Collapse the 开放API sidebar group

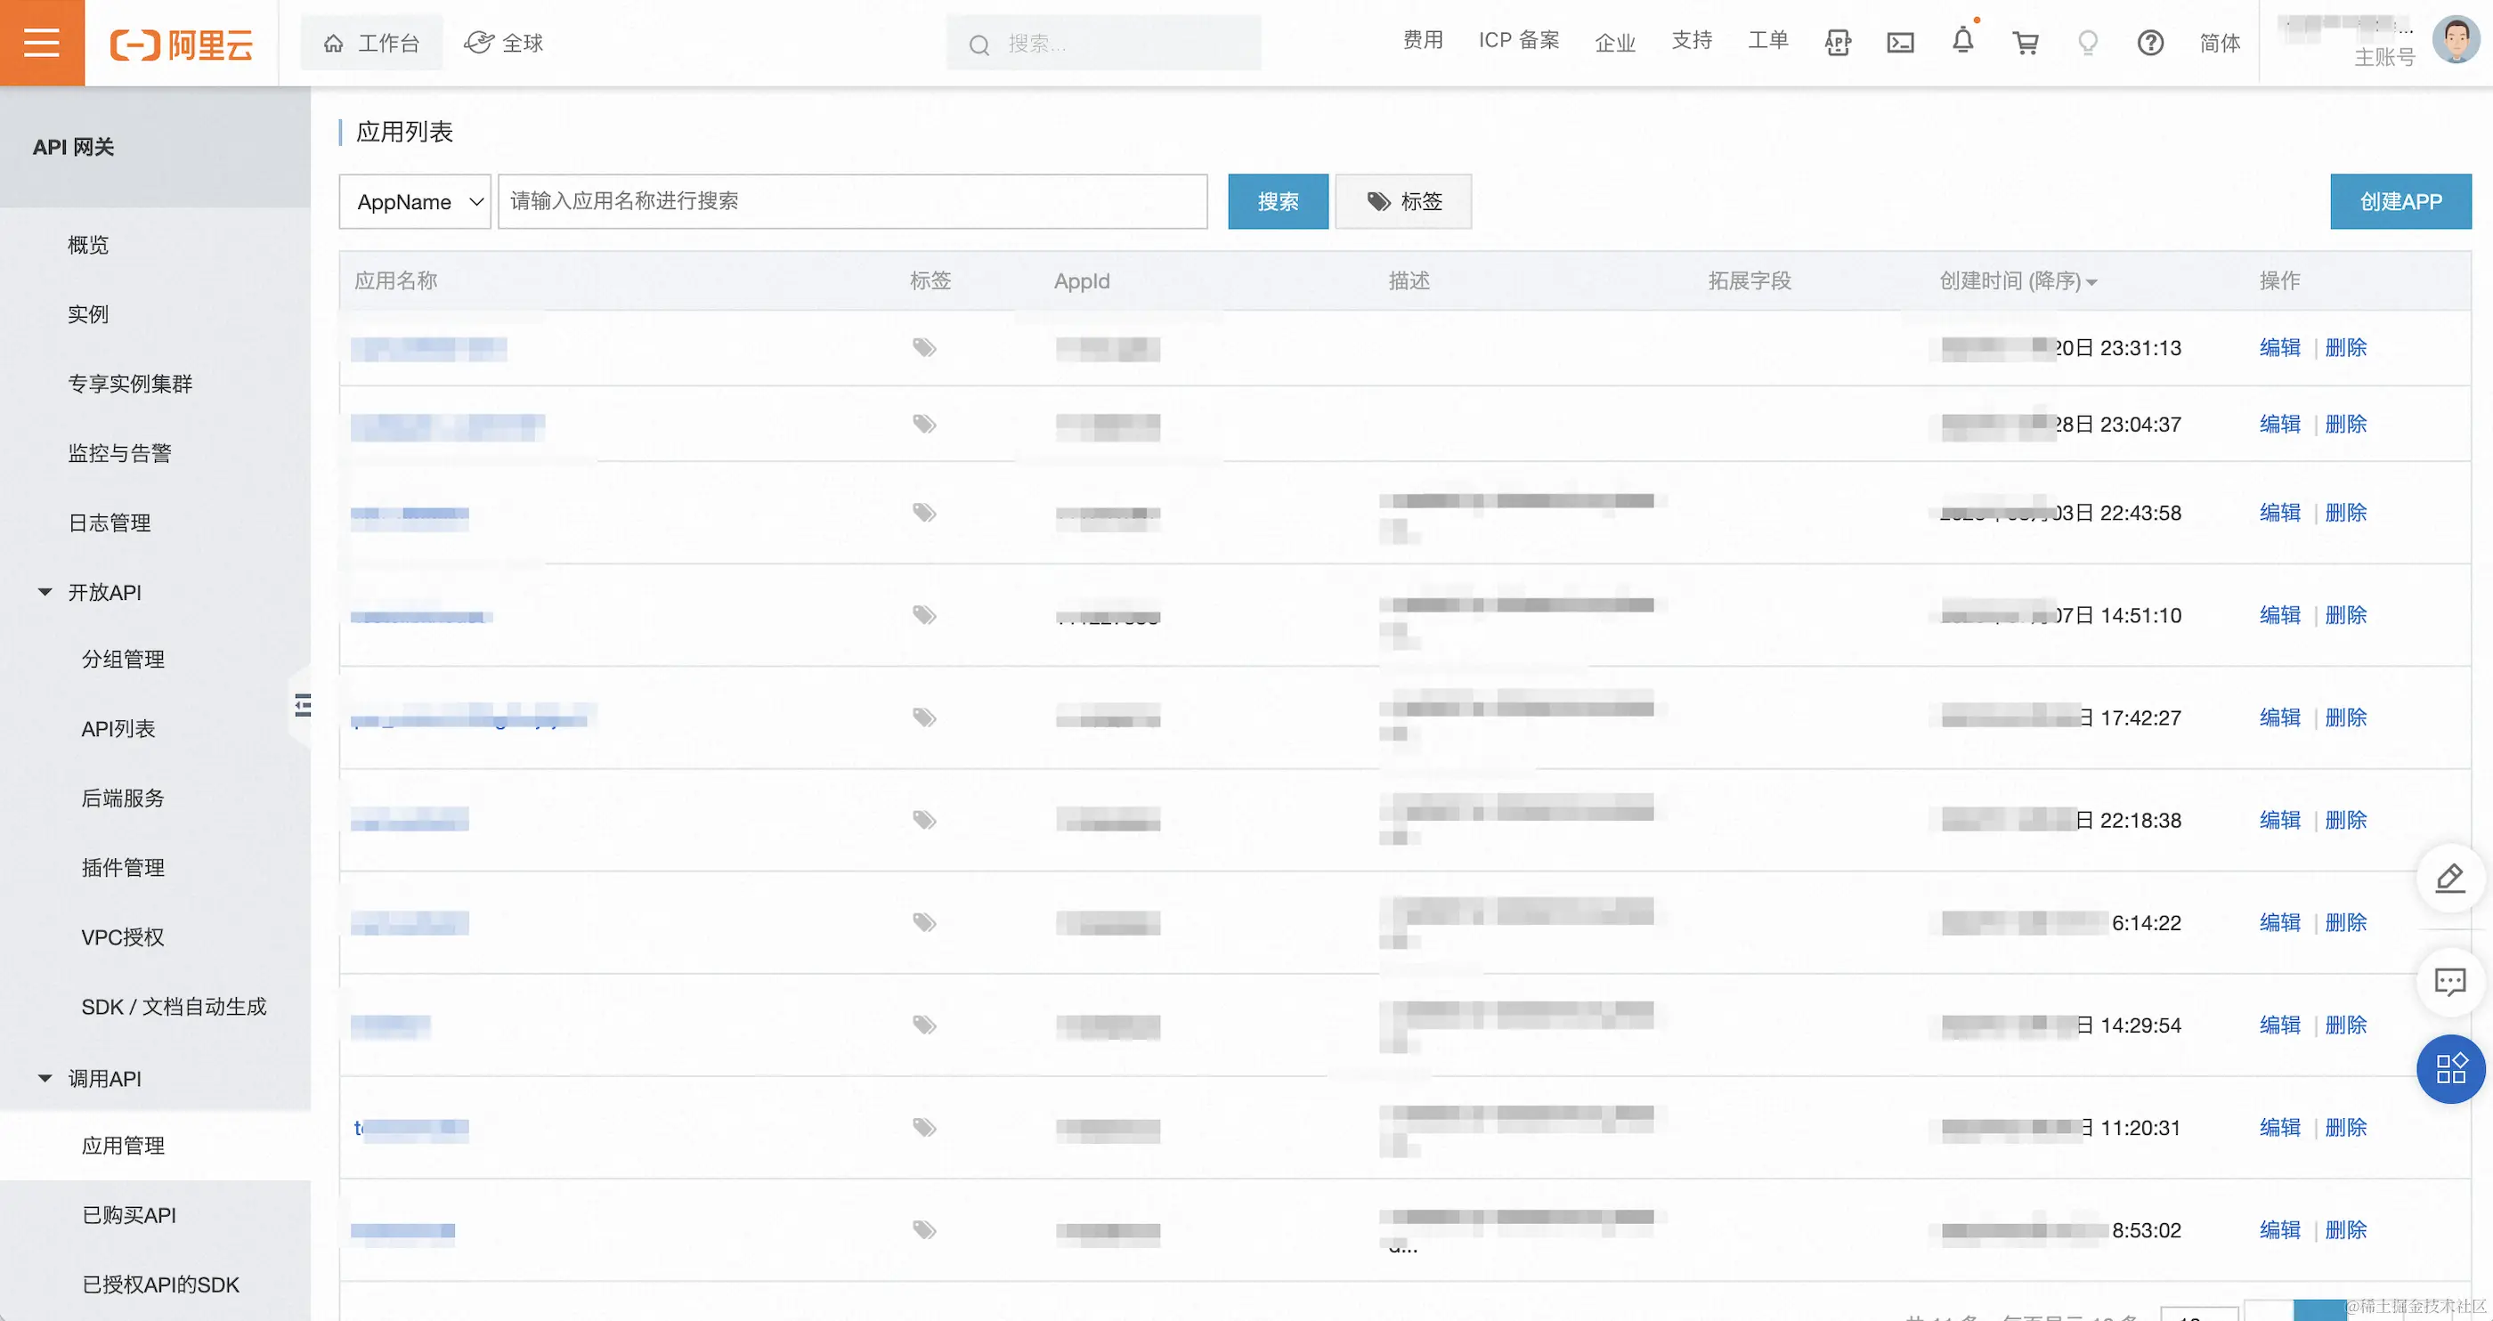(x=45, y=591)
